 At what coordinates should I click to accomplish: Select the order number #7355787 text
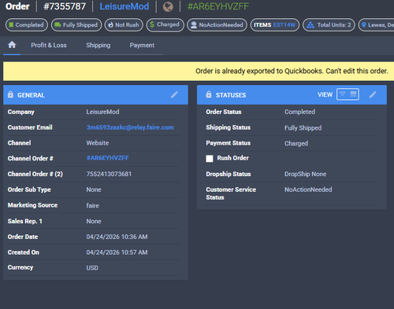pyautogui.click(x=65, y=6)
